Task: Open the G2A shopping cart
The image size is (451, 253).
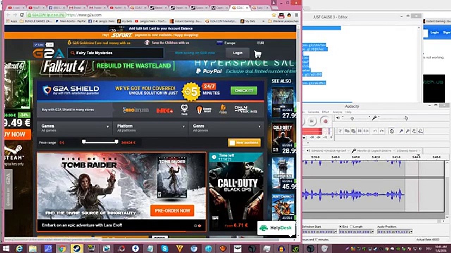Action: [x=258, y=54]
